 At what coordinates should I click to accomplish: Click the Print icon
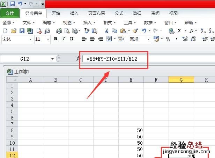(59, 31)
